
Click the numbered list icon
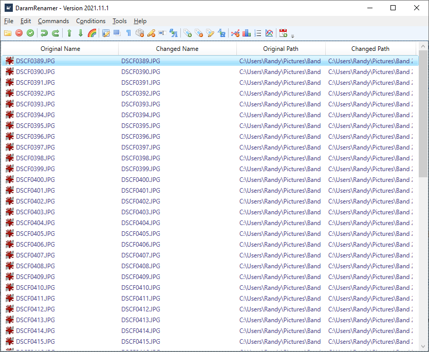(x=258, y=33)
